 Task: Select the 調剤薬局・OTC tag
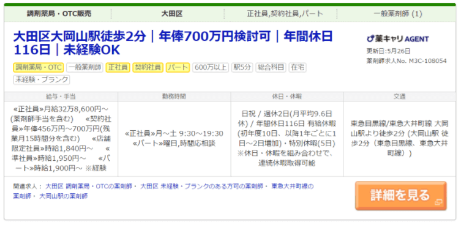tap(39, 67)
